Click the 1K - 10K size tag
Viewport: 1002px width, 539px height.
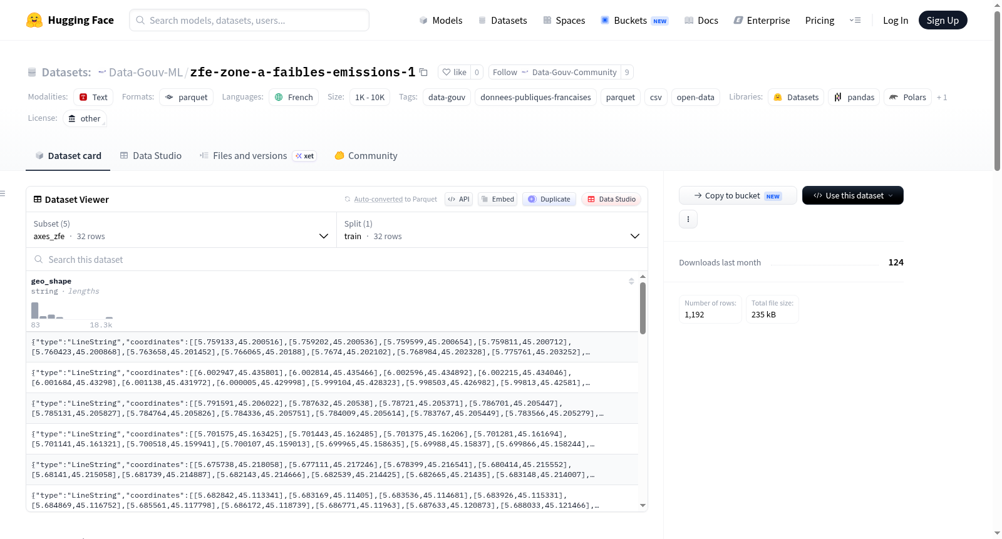[369, 97]
